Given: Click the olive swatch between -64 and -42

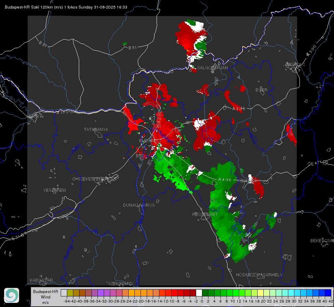Looking at the screenshot, I should [x=70, y=293].
